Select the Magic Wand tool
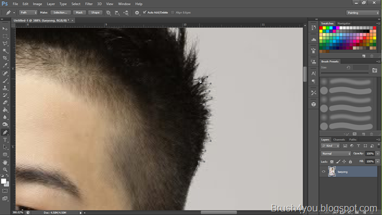The height and width of the screenshot is (215, 382). tap(5, 51)
